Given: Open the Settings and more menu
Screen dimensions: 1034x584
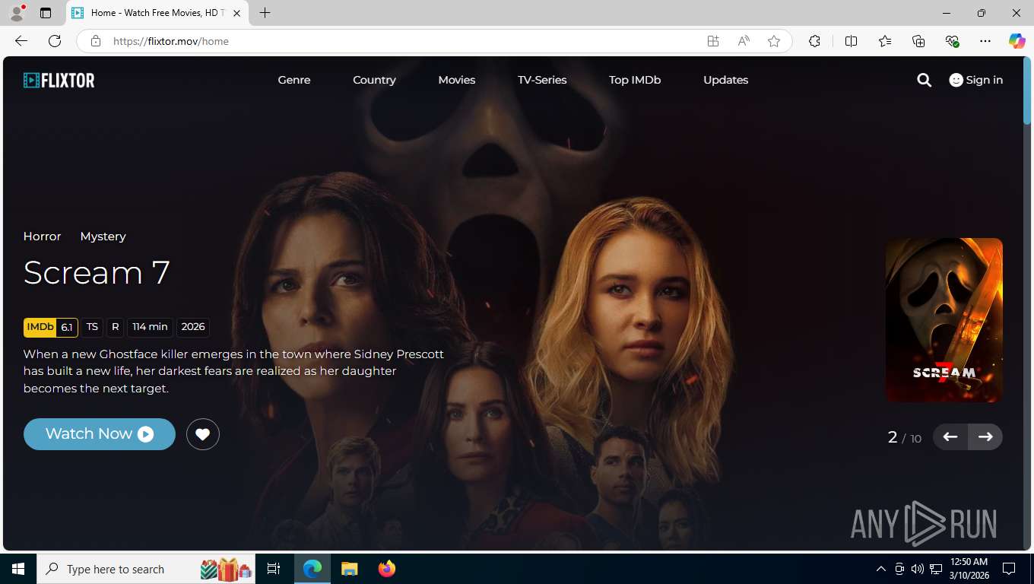Looking at the screenshot, I should click(985, 41).
